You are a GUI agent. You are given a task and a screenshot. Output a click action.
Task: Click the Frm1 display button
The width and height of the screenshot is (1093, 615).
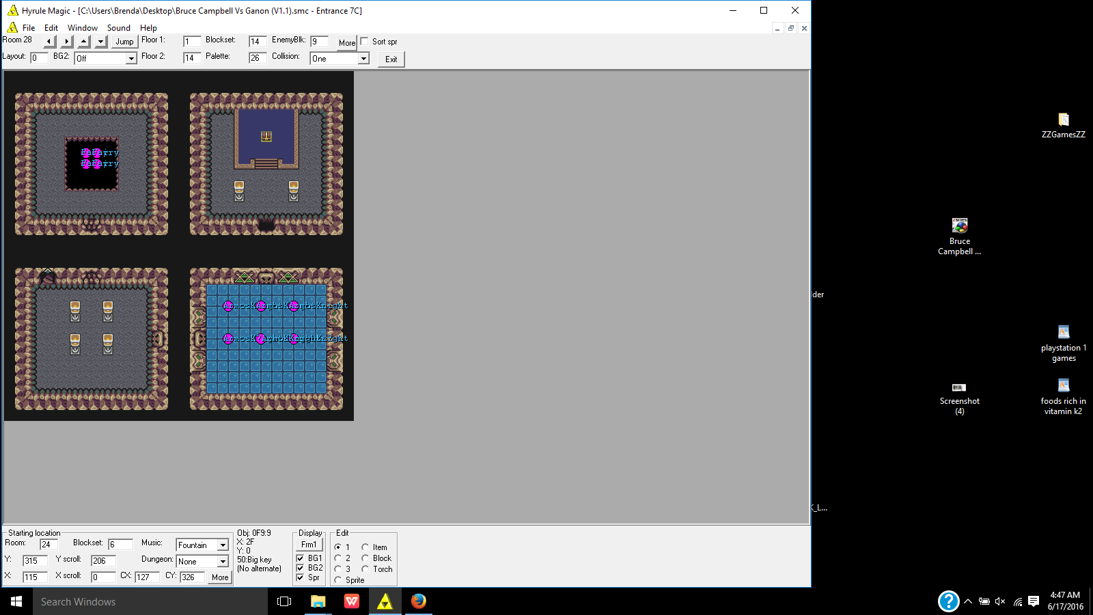pyautogui.click(x=309, y=545)
